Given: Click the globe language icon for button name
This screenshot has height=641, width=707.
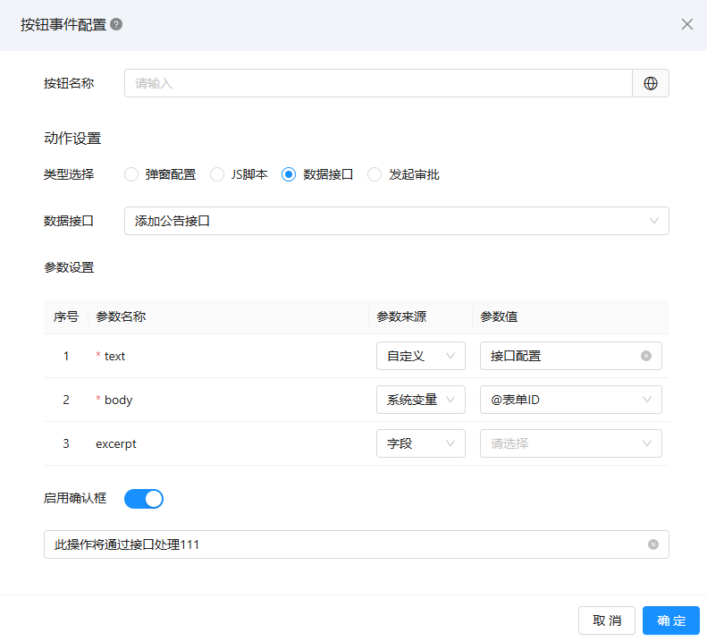Looking at the screenshot, I should click(651, 83).
